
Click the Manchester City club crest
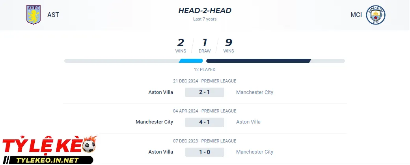[x=375, y=15]
